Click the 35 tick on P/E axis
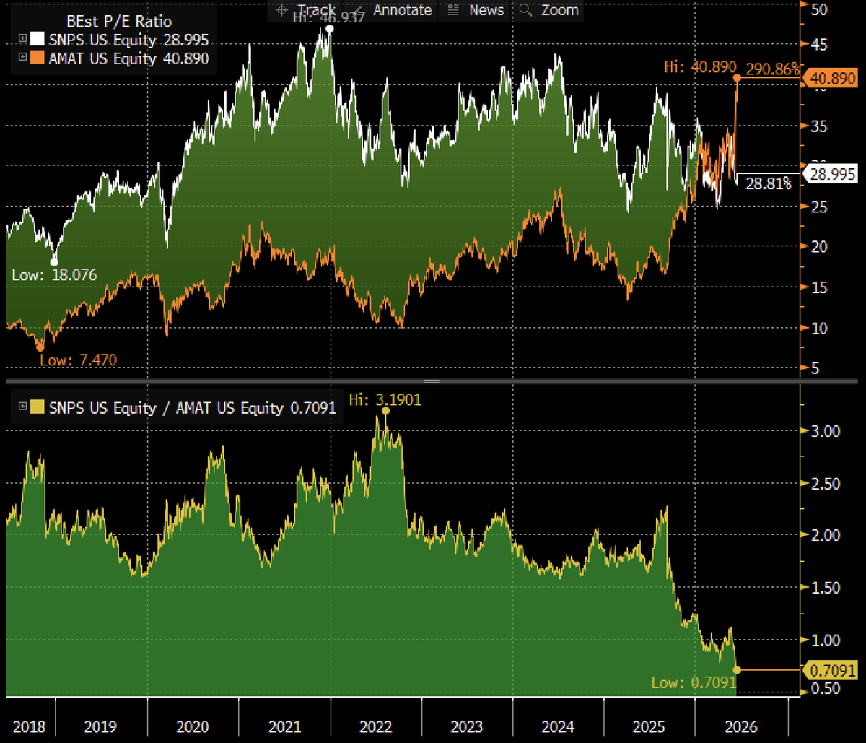This screenshot has width=866, height=743. (819, 126)
